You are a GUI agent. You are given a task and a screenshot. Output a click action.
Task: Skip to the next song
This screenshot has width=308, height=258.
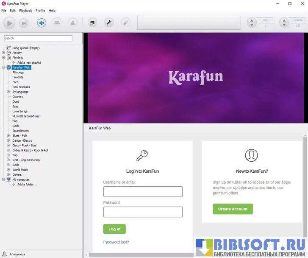[24, 23]
